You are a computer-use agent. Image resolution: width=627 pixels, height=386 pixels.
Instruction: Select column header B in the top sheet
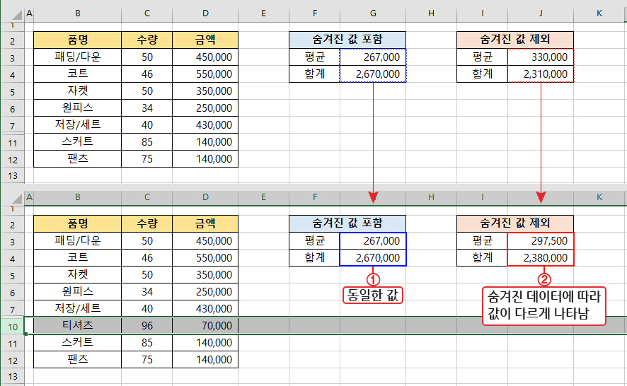(x=78, y=13)
